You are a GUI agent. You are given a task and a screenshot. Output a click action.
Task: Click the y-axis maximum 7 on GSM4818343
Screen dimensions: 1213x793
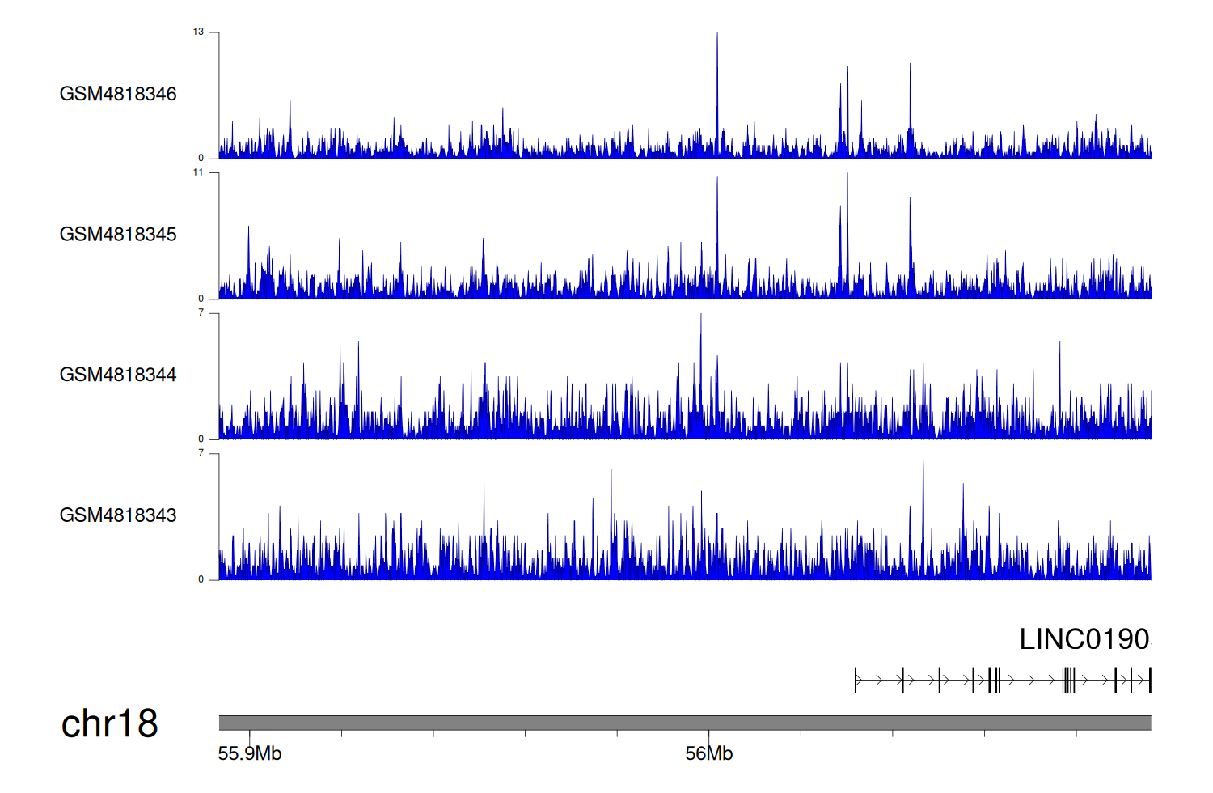201,453
